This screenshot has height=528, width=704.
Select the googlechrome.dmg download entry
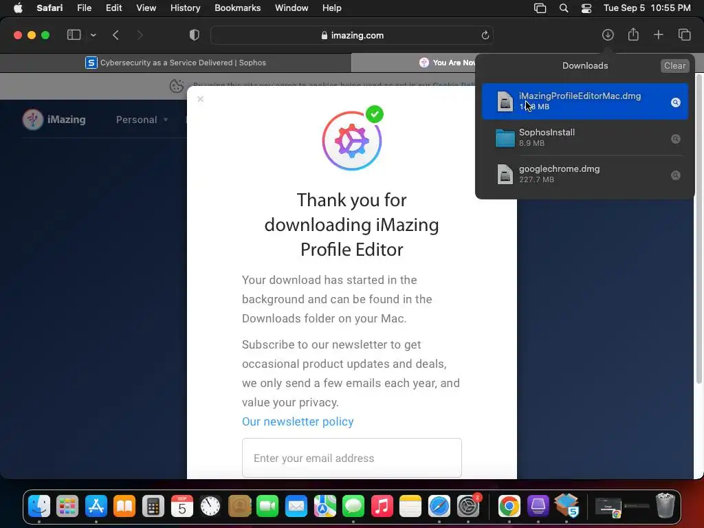pyautogui.click(x=584, y=174)
